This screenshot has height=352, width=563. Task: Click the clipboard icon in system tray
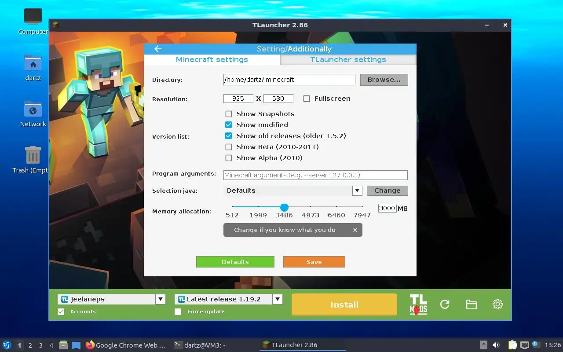tap(512, 345)
